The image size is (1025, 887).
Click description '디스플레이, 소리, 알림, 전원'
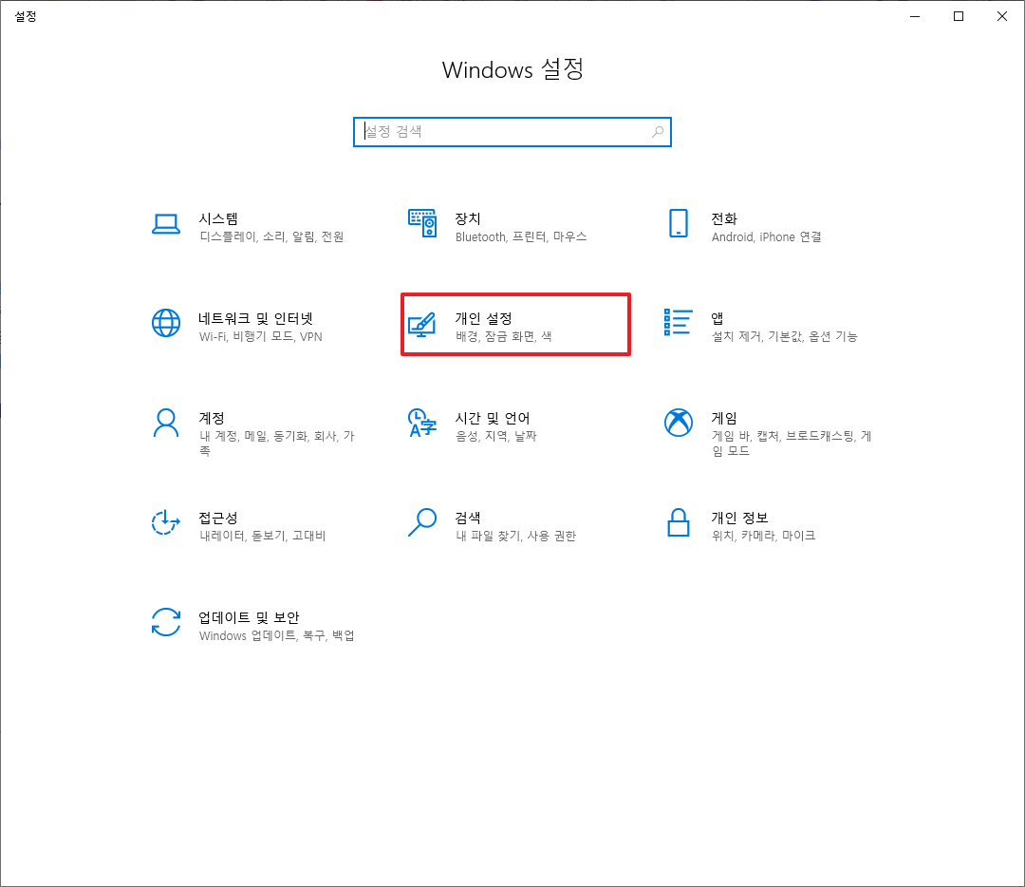point(272,236)
